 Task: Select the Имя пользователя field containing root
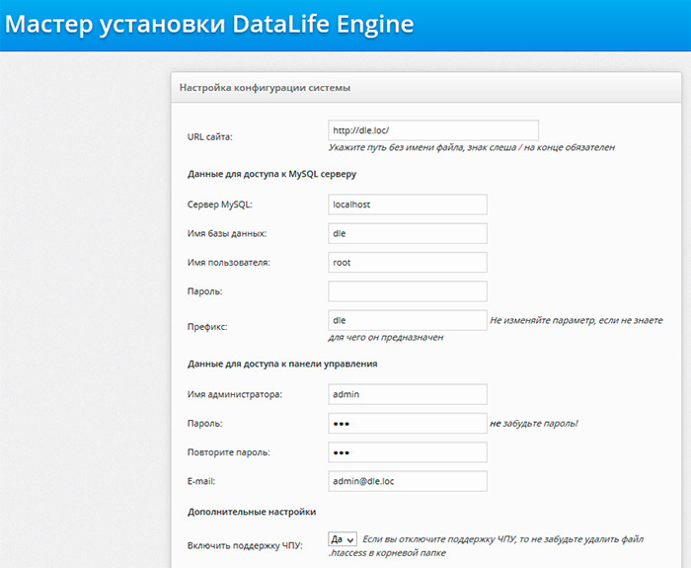tap(408, 263)
